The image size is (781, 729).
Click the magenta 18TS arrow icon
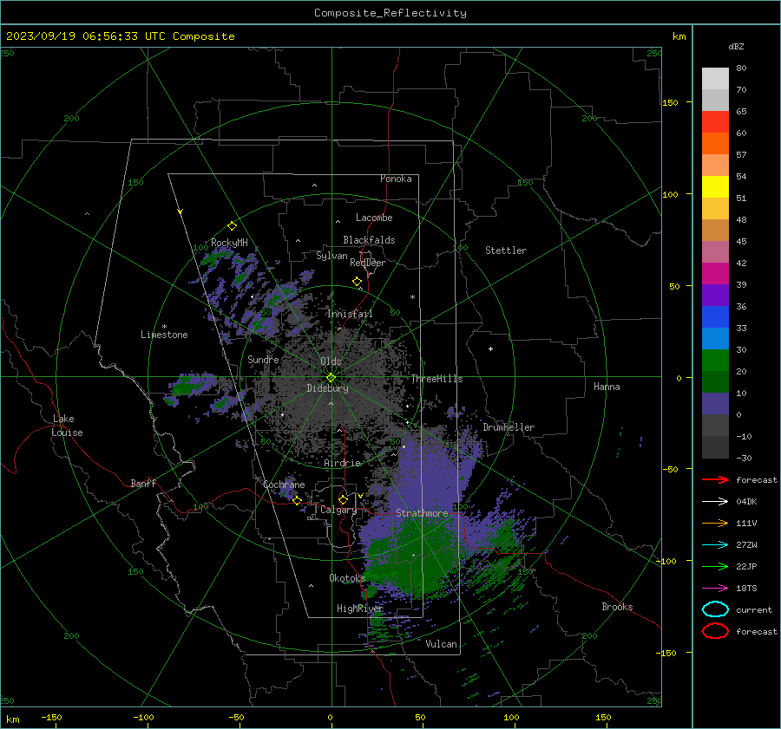click(715, 589)
